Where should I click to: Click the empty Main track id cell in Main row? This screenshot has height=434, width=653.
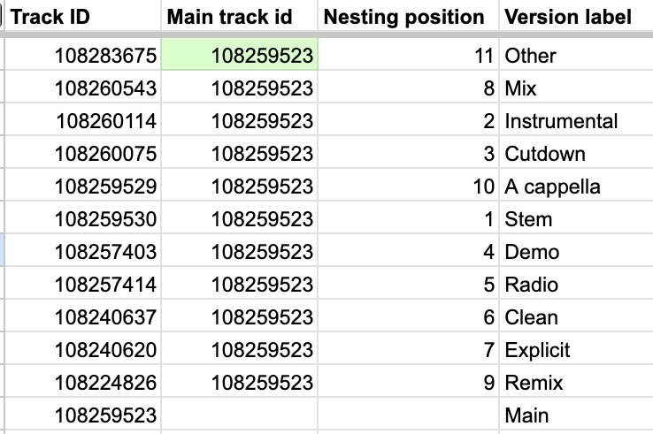(x=240, y=414)
